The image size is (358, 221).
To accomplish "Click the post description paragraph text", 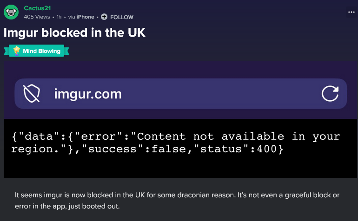I will tap(177, 201).
